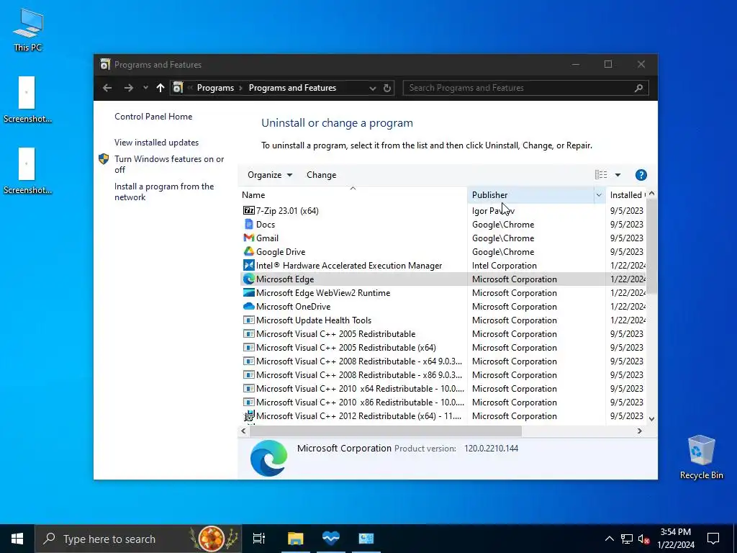Image resolution: width=737 pixels, height=553 pixels.
Task: Click the Microsoft OneDrive cloud icon
Action: point(248,306)
